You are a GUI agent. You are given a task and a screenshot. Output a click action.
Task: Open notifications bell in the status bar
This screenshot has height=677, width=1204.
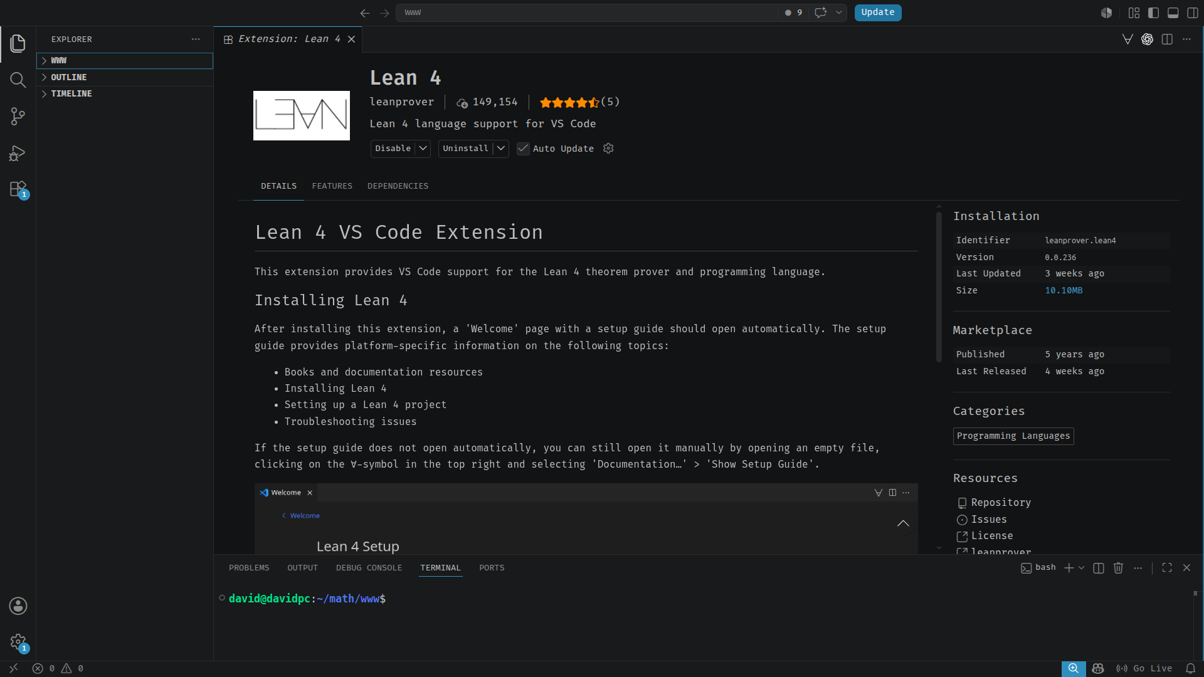(x=1190, y=668)
